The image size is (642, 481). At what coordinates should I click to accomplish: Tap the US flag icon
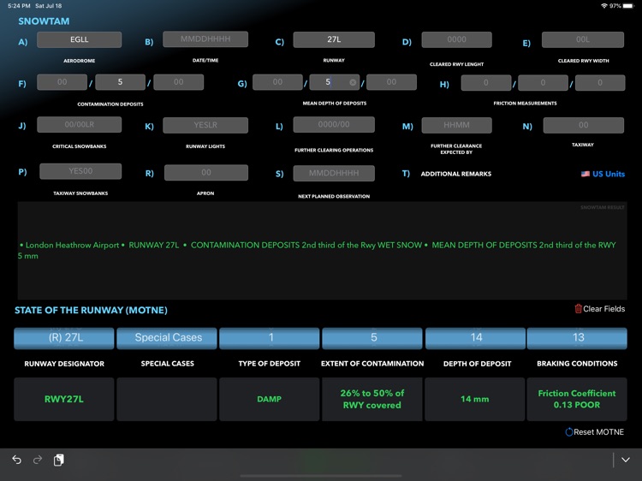pyautogui.click(x=586, y=174)
